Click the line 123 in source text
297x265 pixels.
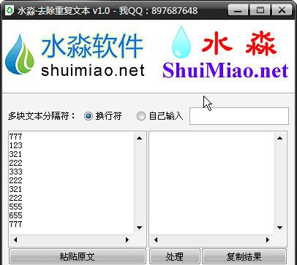[x=16, y=145]
